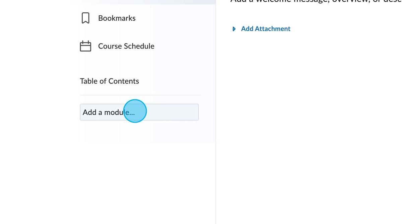Click the welcome message placeholder text
Screen dimensions: 402x224
point(315,2)
